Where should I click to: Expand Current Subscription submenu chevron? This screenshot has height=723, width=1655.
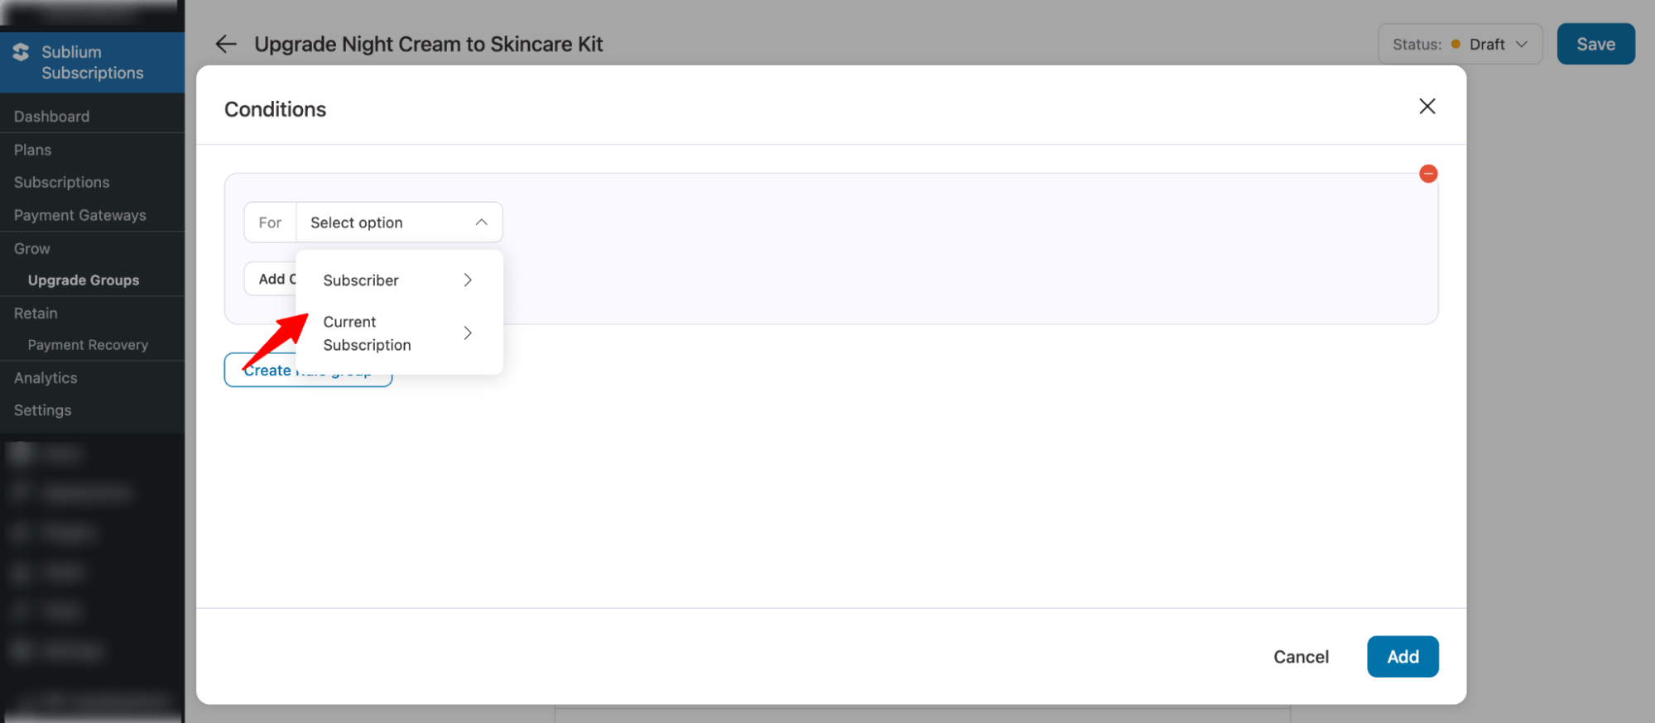coord(468,333)
